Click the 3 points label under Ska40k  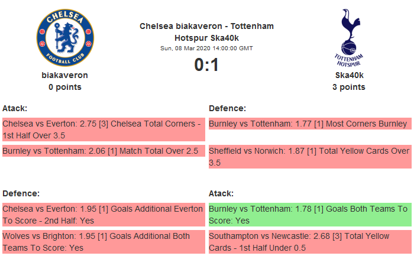[348, 87]
